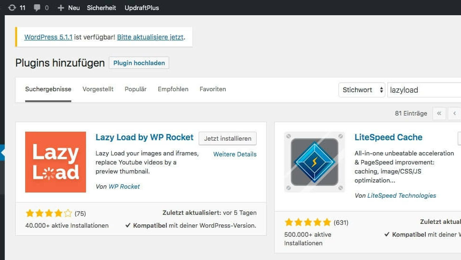Click the (631) rating count

[x=341, y=222]
